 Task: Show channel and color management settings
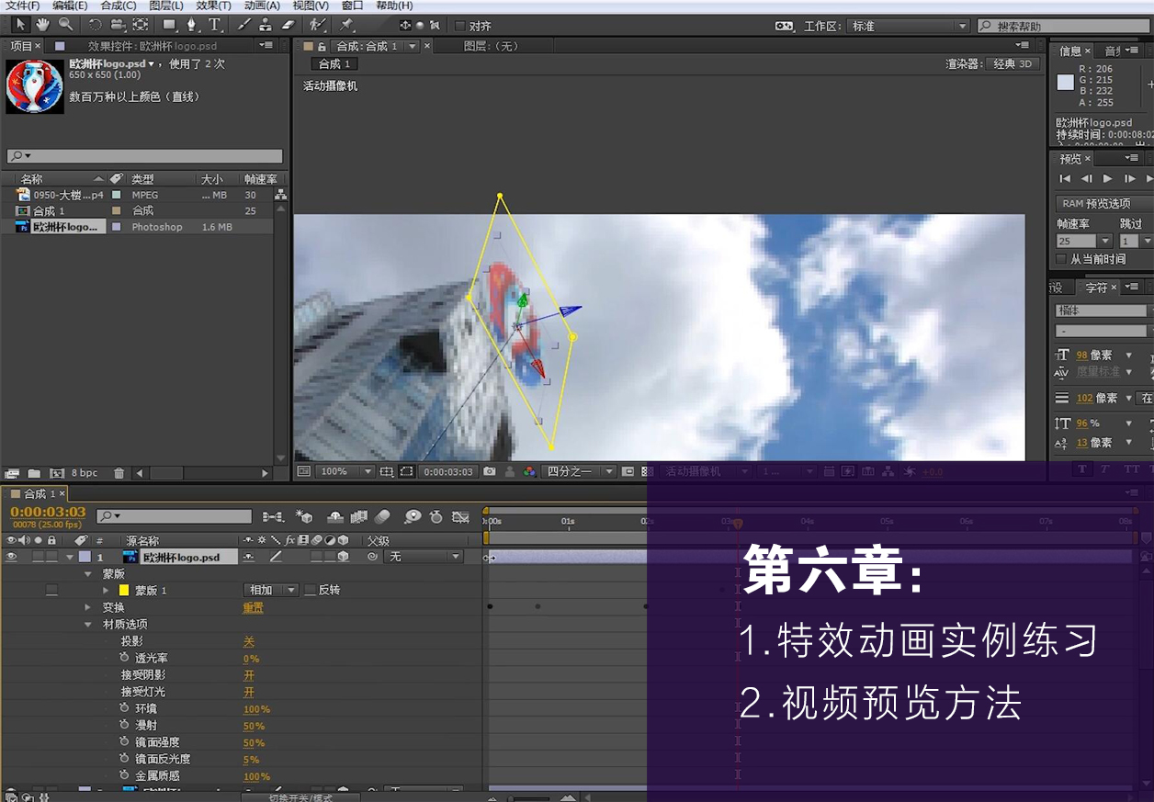click(x=529, y=471)
